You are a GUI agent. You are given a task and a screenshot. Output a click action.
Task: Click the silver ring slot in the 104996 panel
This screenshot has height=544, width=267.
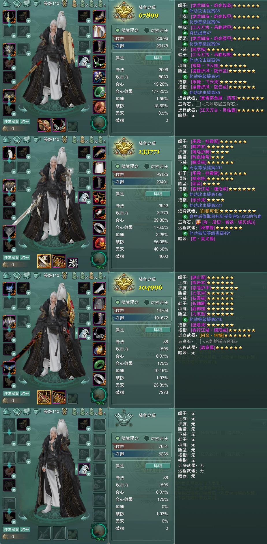(99, 379)
